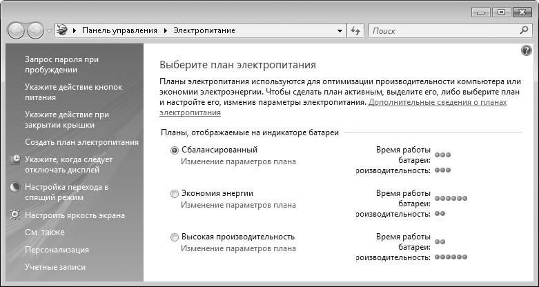Viewport: 539px width, 287px height.
Task: Click the См. также sidebar heading
Action: pyautogui.click(x=45, y=232)
